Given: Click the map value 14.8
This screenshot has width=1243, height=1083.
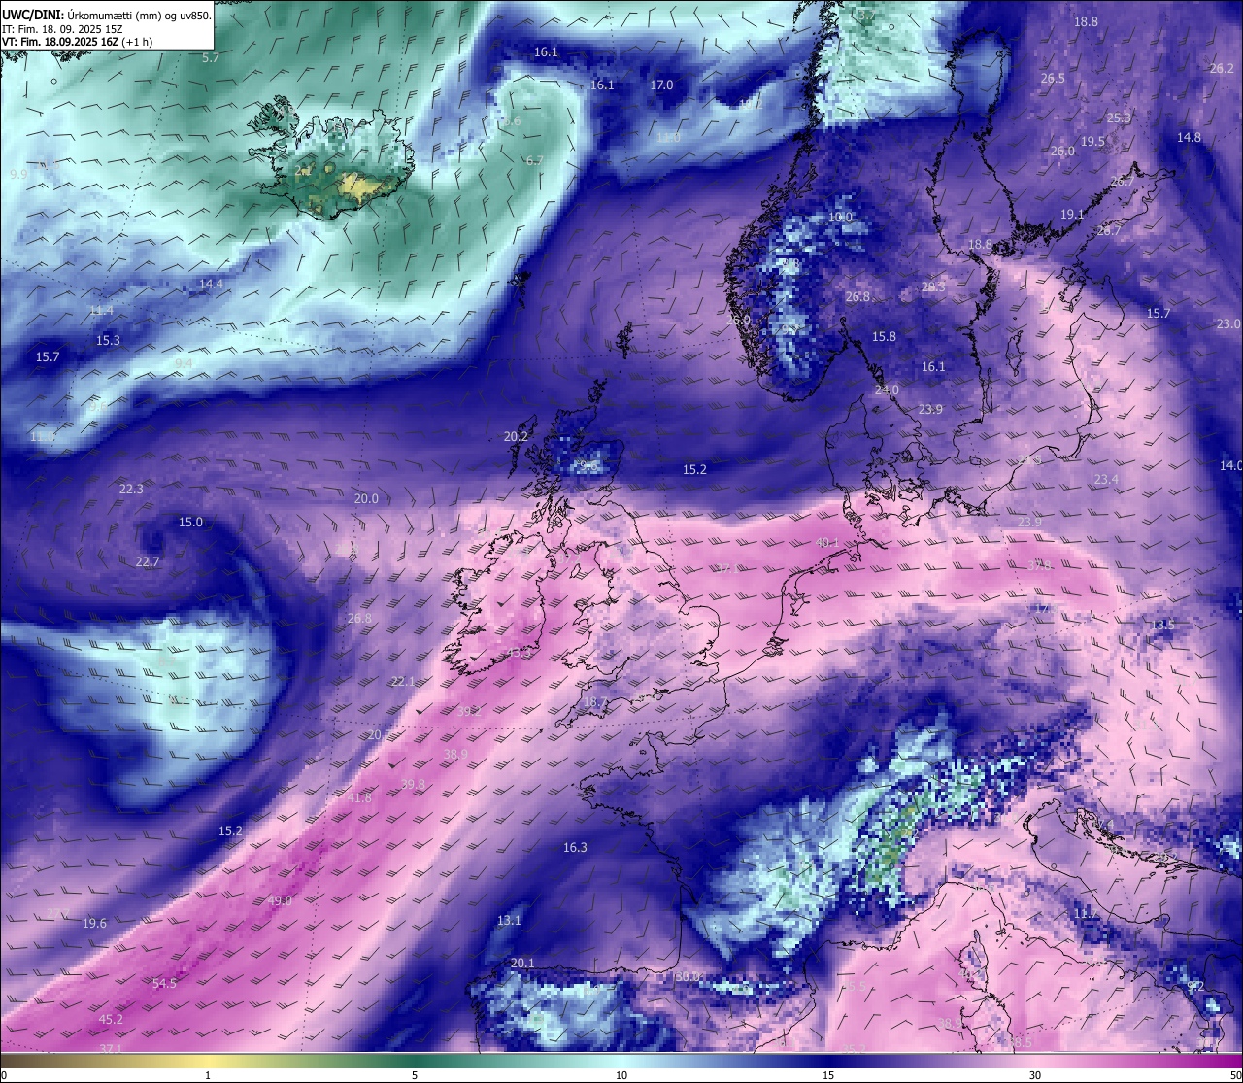Looking at the screenshot, I should [x=1189, y=138].
